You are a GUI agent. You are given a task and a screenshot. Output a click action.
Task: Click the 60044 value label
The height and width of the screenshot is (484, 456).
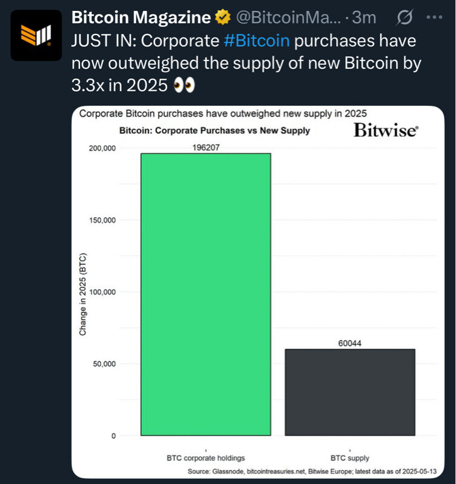point(349,343)
